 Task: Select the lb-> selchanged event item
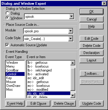pos(49,70)
